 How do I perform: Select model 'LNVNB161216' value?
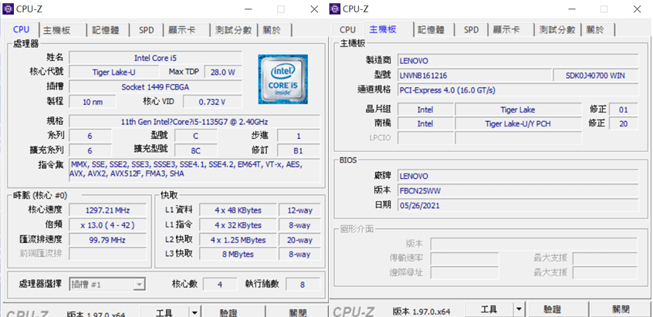[x=475, y=76]
